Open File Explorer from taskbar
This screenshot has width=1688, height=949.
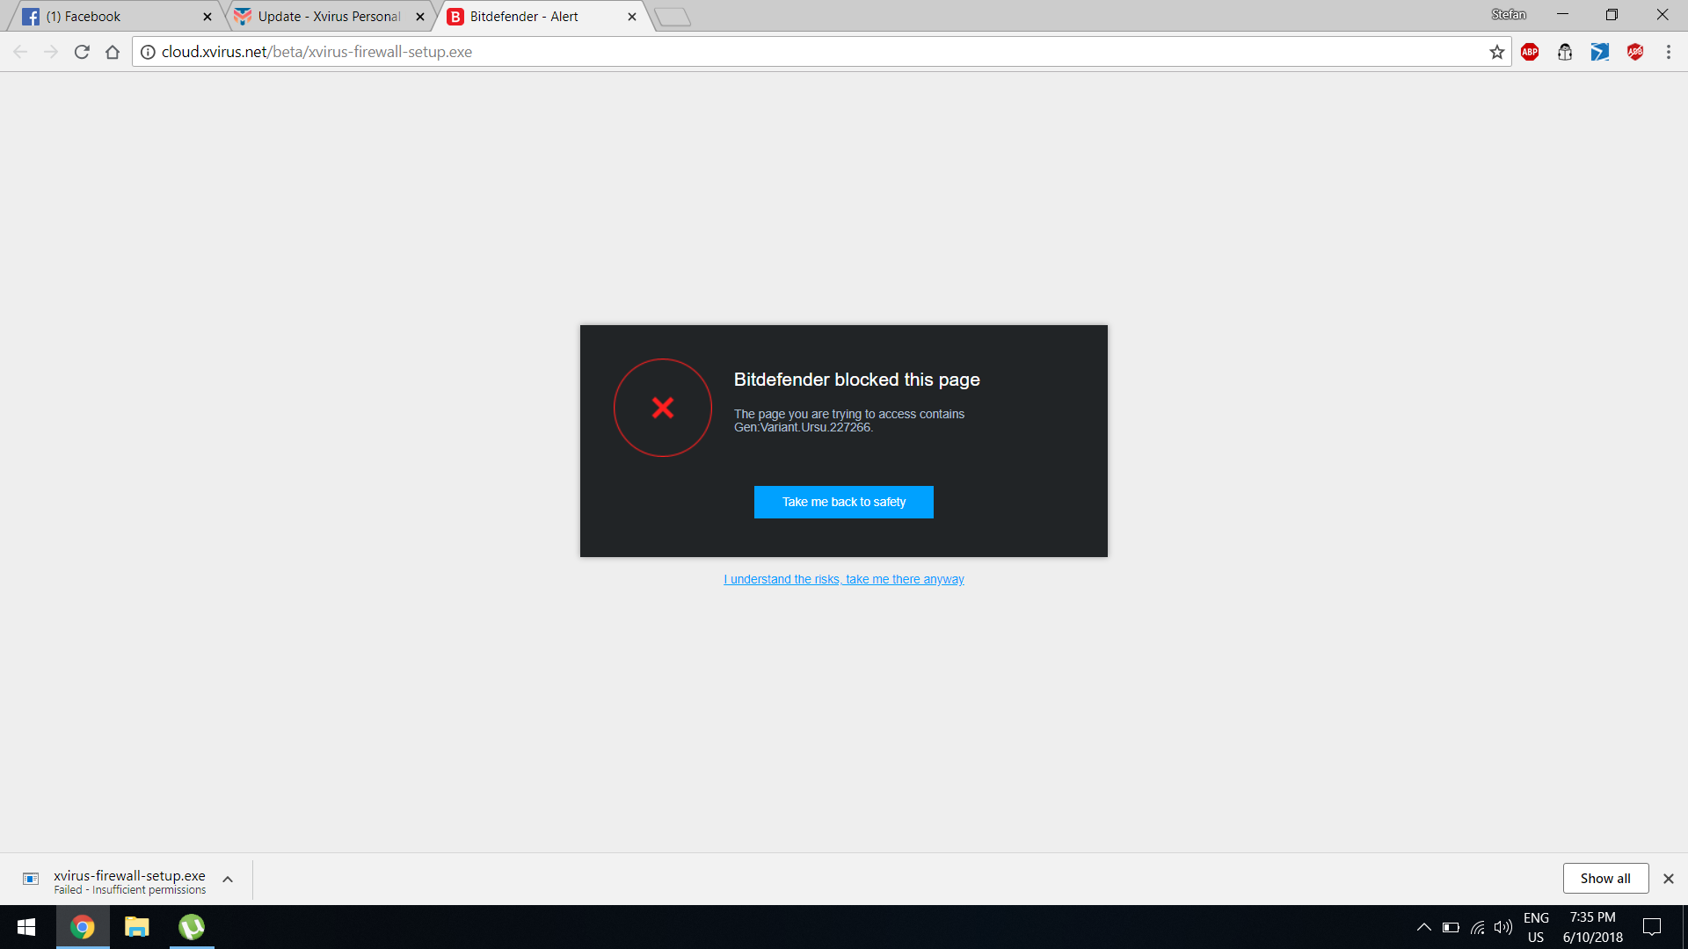(136, 927)
